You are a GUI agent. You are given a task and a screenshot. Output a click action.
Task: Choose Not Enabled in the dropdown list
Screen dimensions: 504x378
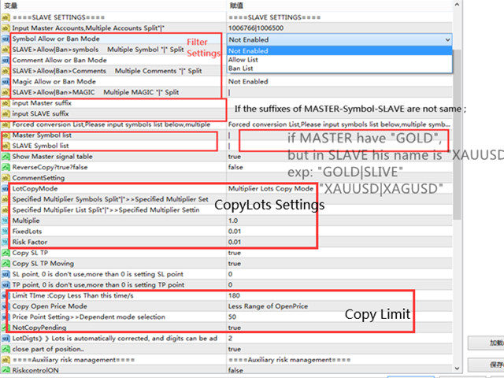click(339, 50)
